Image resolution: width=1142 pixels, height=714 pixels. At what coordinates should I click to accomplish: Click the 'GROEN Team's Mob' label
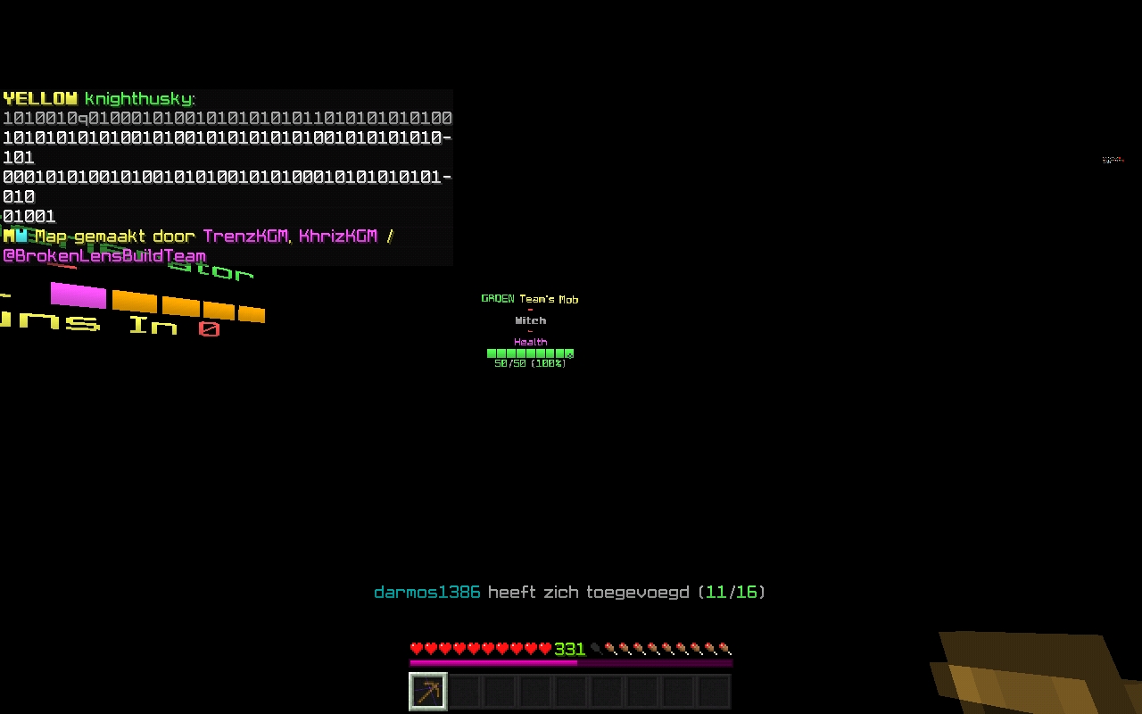coord(530,299)
